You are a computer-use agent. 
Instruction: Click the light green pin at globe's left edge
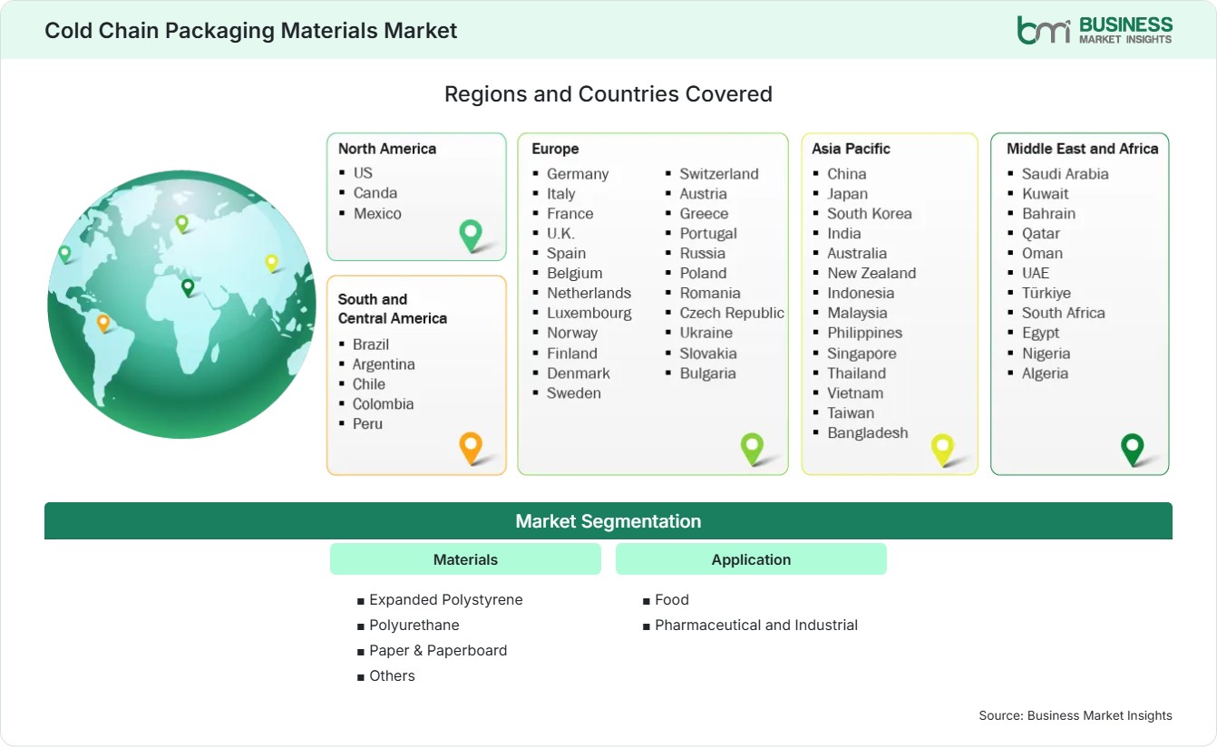64,254
